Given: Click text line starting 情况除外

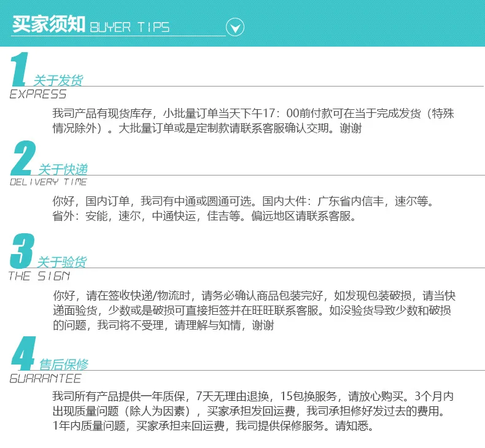Looking at the screenshot, I should click(x=207, y=128).
